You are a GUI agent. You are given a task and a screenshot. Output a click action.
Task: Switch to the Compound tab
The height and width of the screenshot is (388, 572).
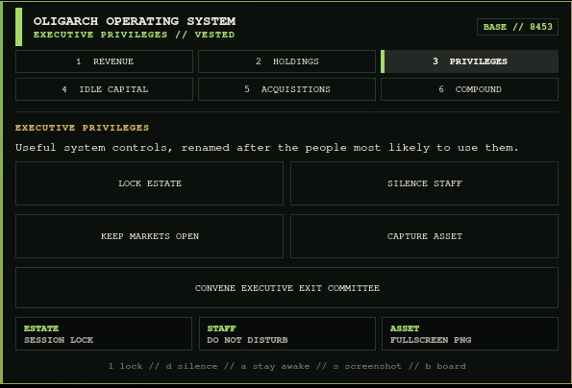(469, 89)
